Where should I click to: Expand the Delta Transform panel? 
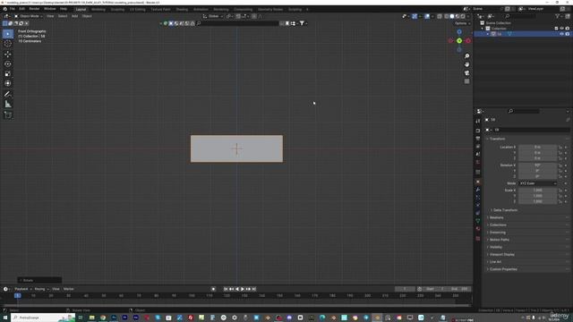coord(504,210)
